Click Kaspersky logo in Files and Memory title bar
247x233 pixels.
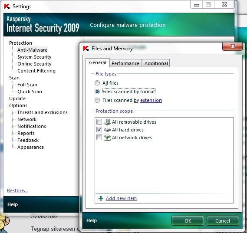pos(86,49)
